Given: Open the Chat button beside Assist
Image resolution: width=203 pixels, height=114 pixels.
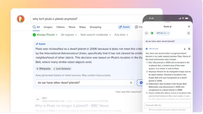Looking at the screenshot, I should (x=139, y=27).
